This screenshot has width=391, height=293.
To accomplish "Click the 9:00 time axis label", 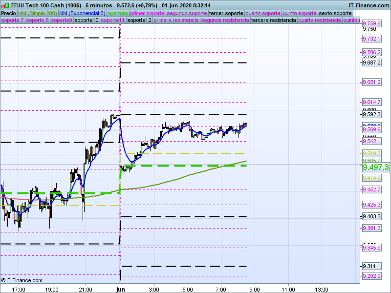I will 255,290.
